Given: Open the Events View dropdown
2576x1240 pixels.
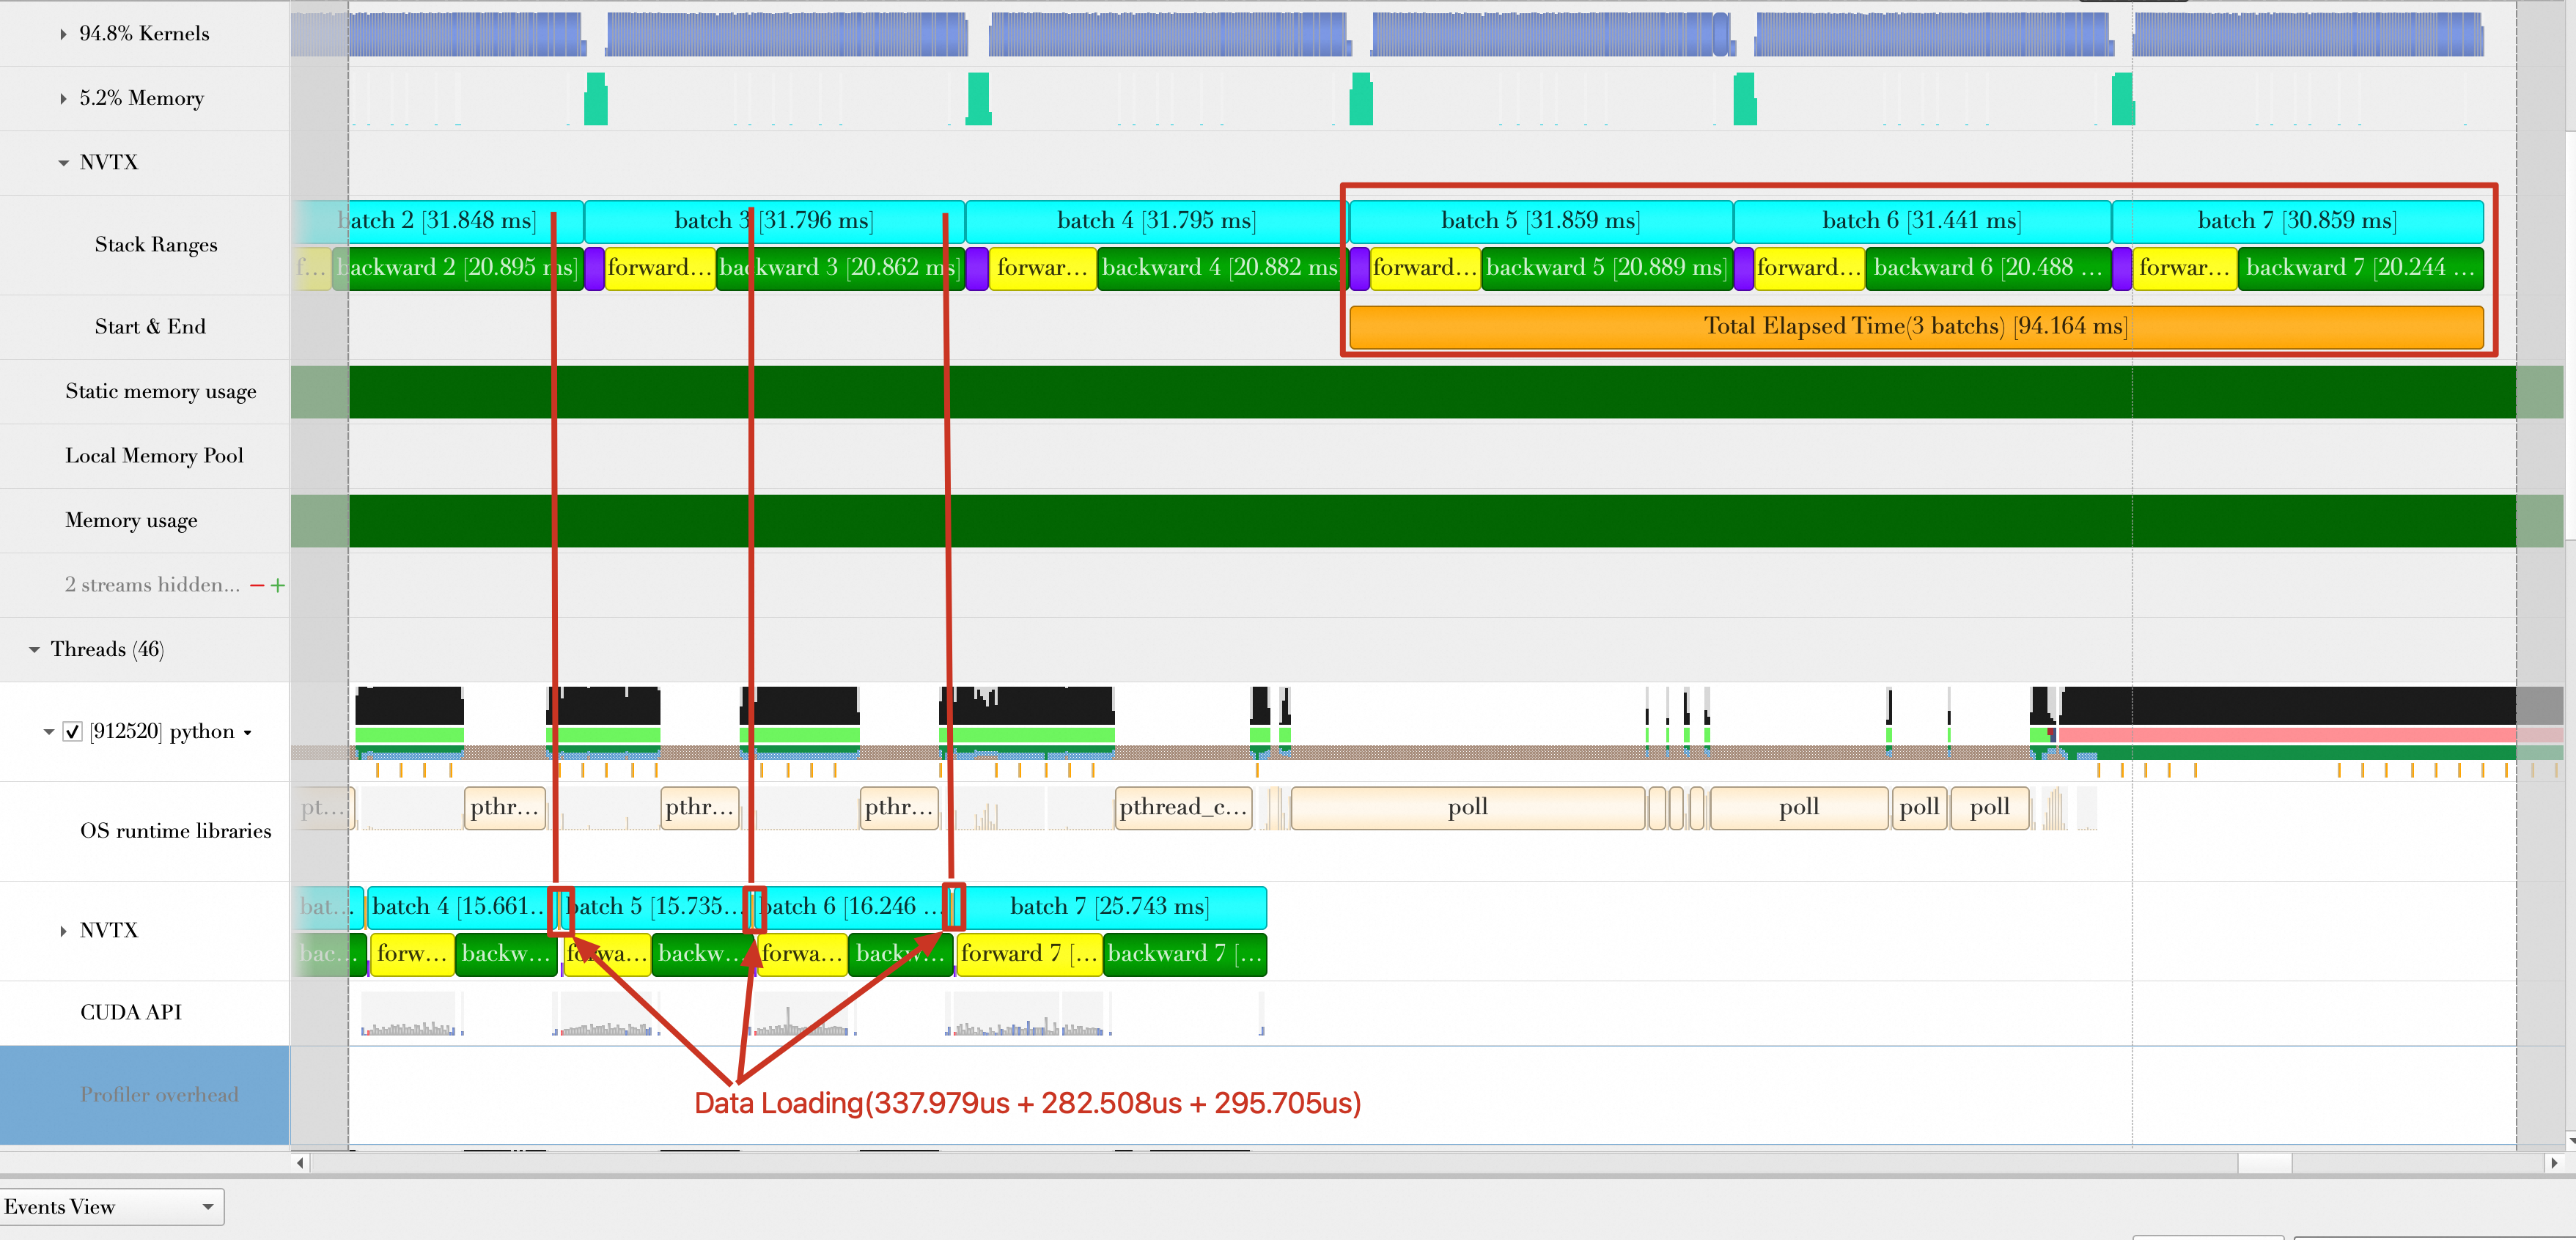Looking at the screenshot, I should [111, 1206].
